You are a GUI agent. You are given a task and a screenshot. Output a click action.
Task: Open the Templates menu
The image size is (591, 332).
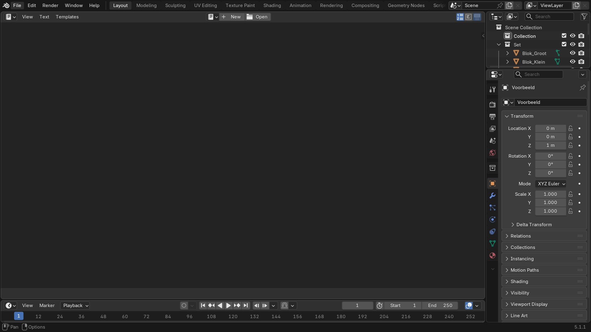(x=67, y=17)
